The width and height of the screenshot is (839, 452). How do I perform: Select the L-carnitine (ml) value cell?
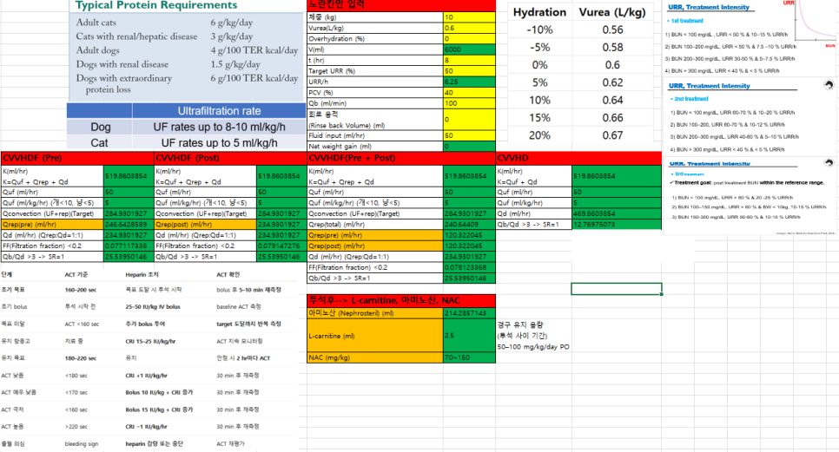(x=468, y=334)
